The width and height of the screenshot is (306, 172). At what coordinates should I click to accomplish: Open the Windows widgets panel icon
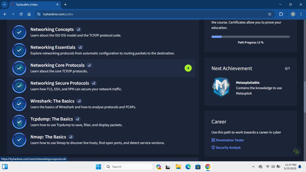point(5,167)
